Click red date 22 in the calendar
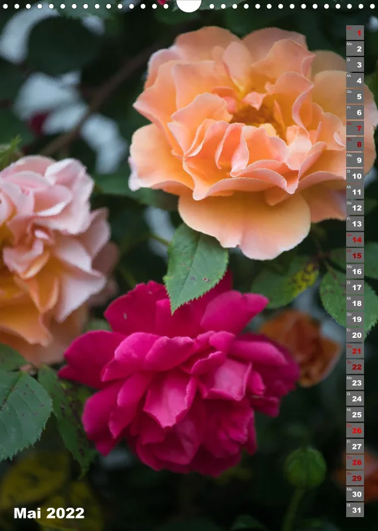 [355, 367]
